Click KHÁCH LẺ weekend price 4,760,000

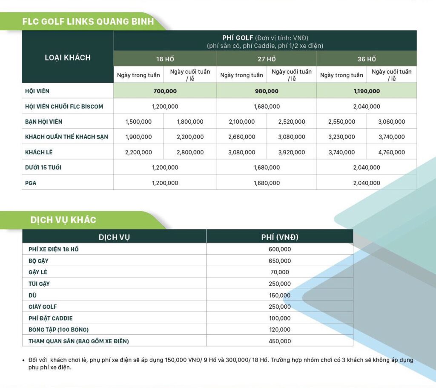392,152
